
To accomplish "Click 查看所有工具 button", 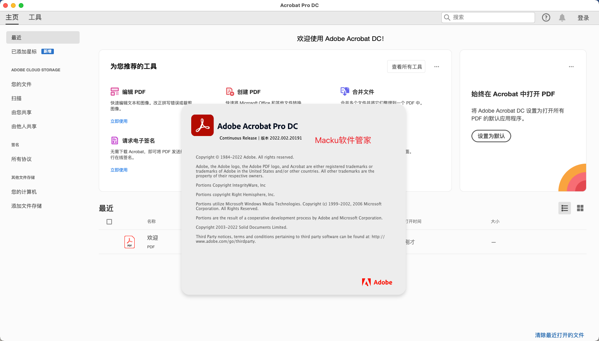I will 407,67.
